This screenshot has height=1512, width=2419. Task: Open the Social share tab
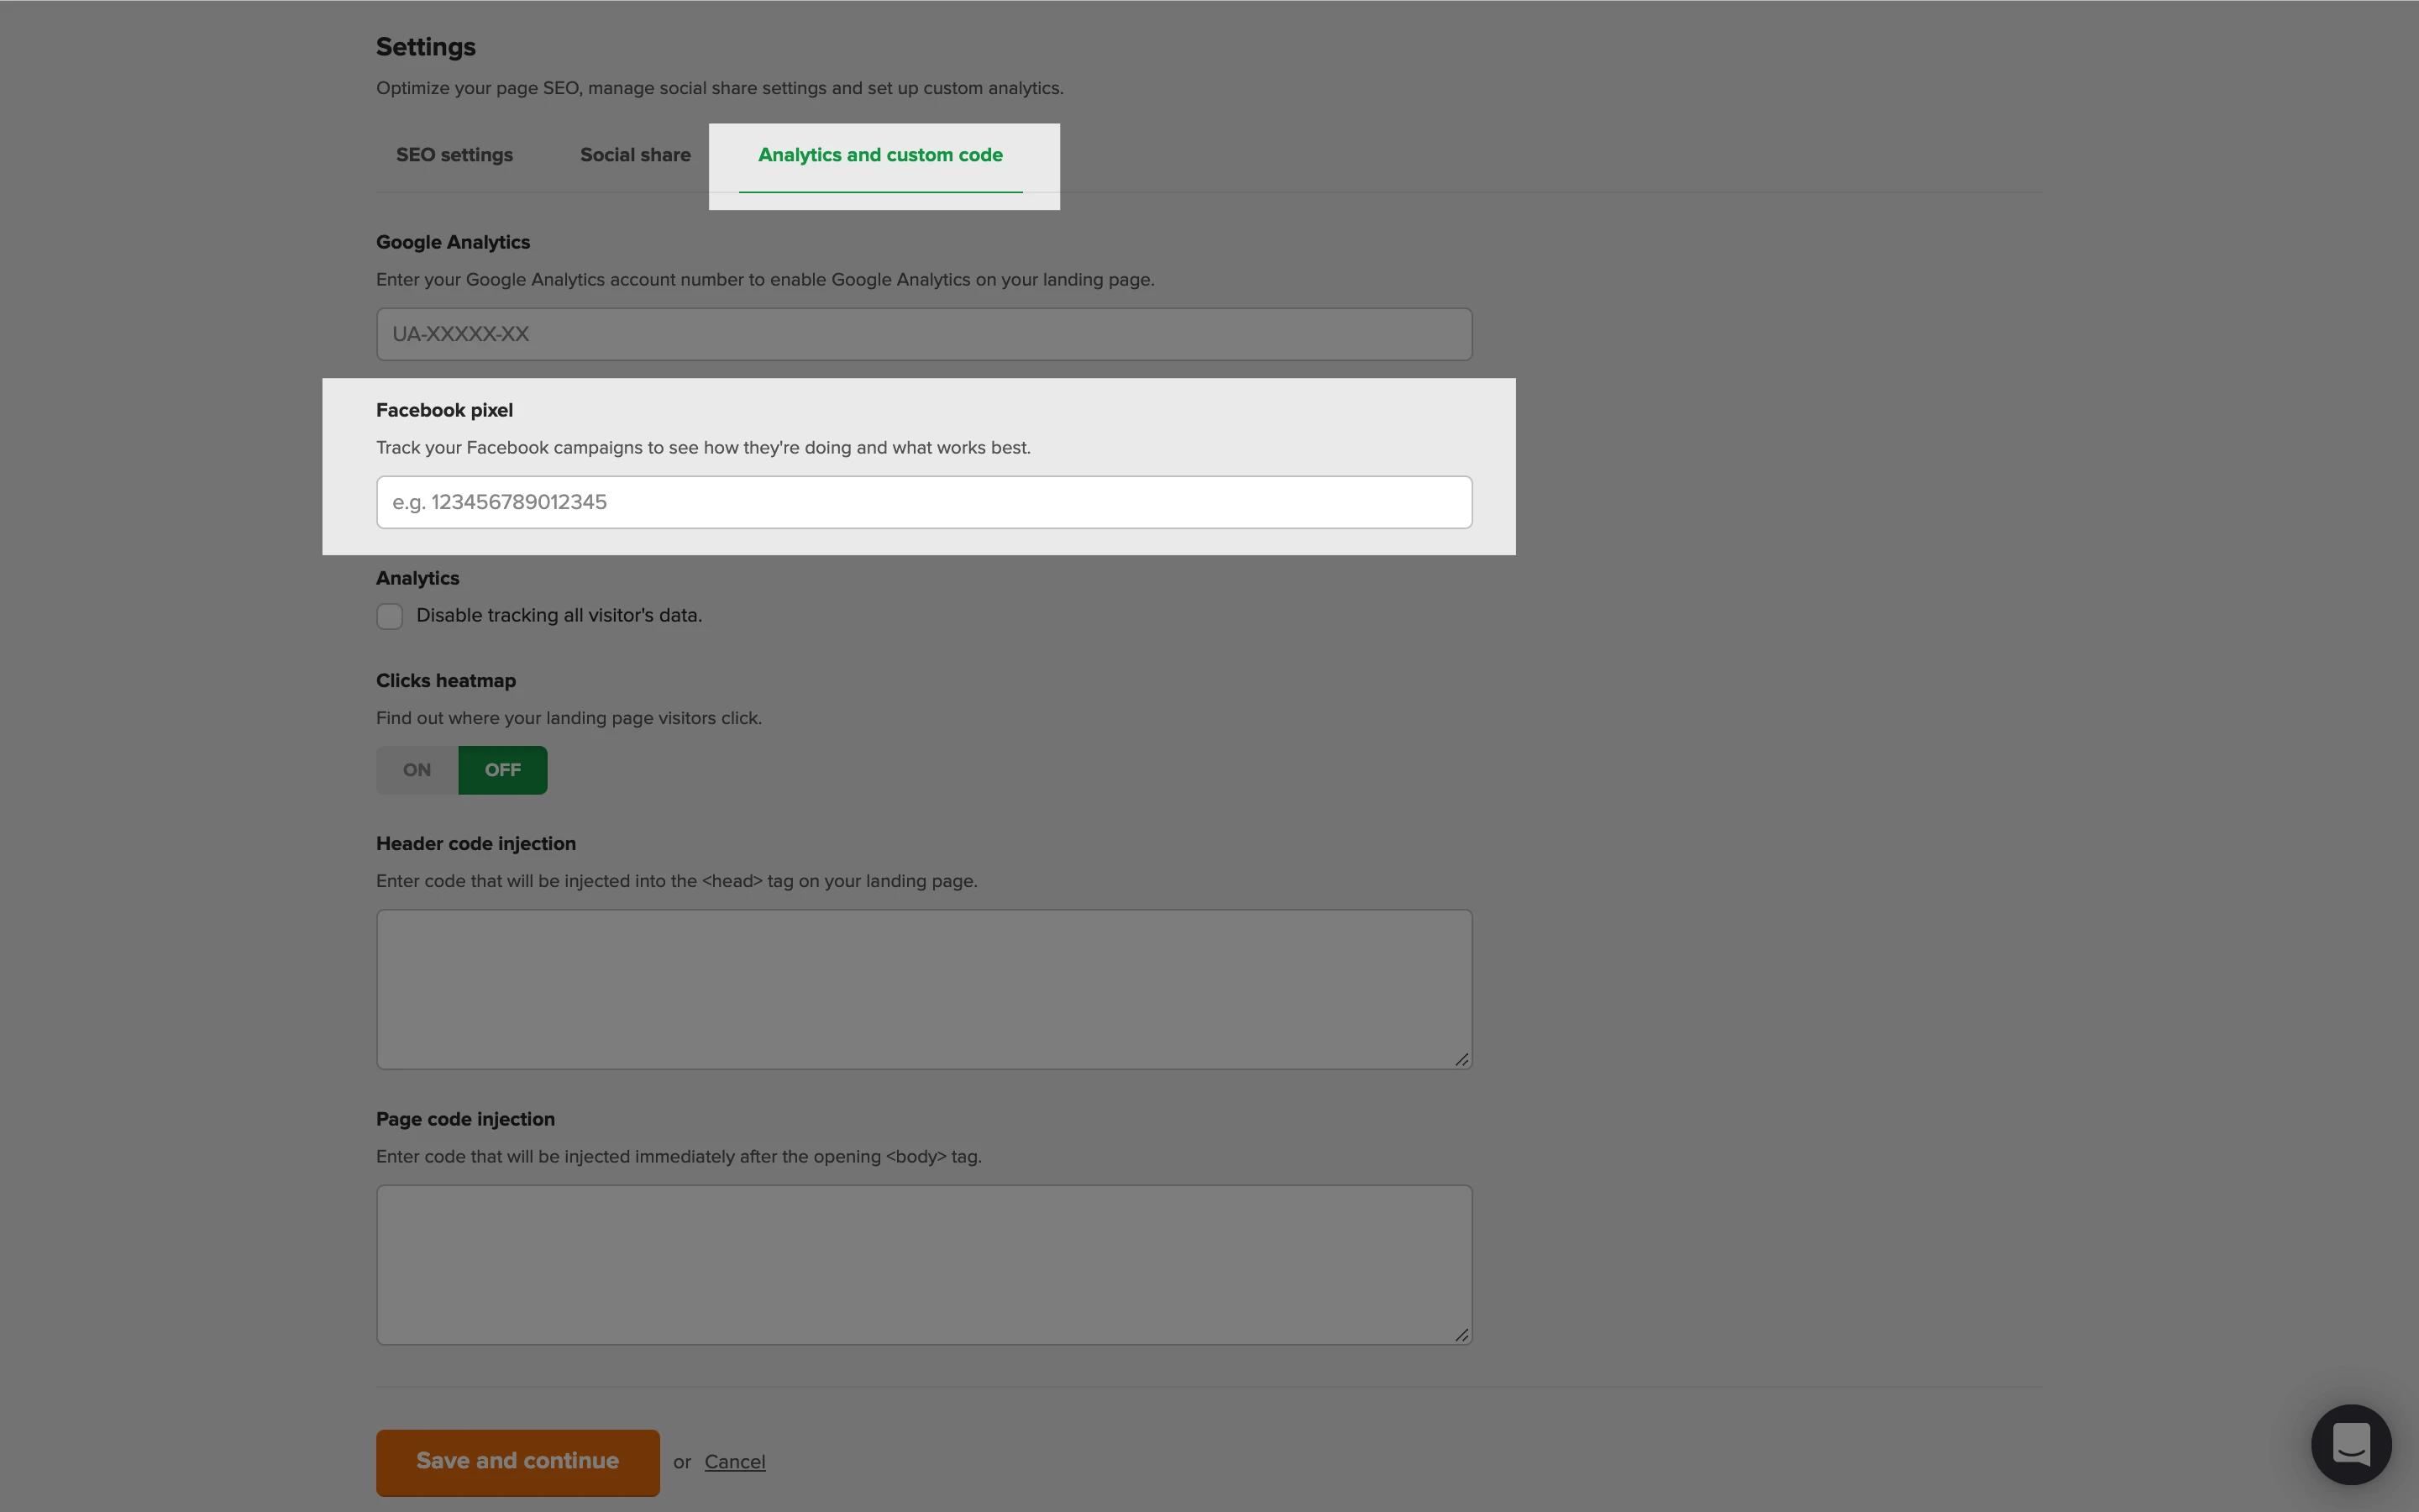tap(635, 155)
